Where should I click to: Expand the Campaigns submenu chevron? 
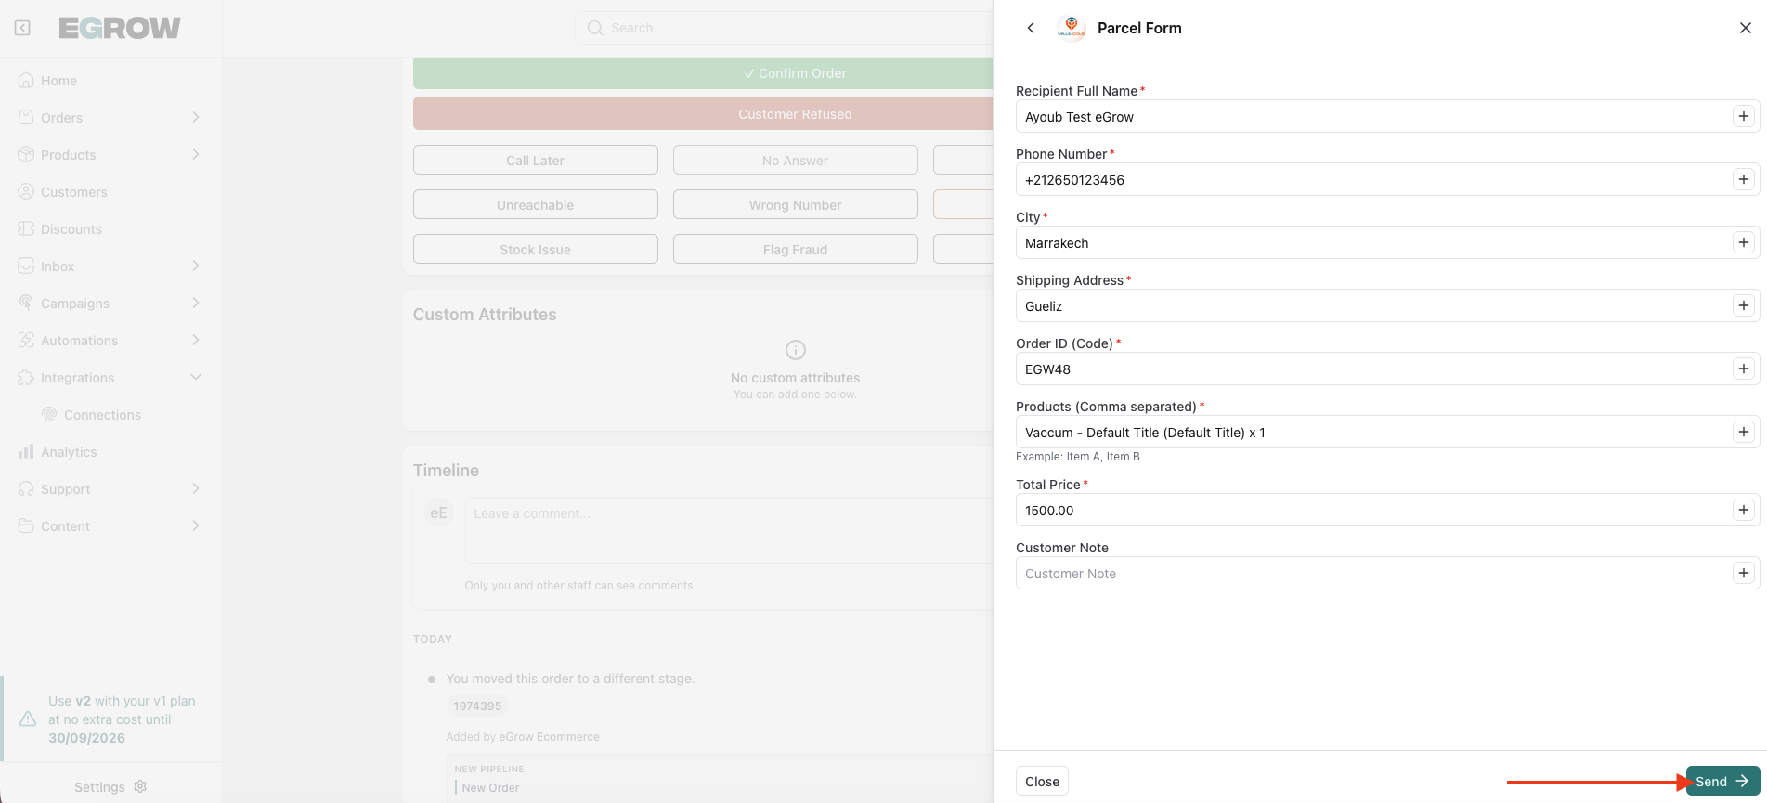196,303
